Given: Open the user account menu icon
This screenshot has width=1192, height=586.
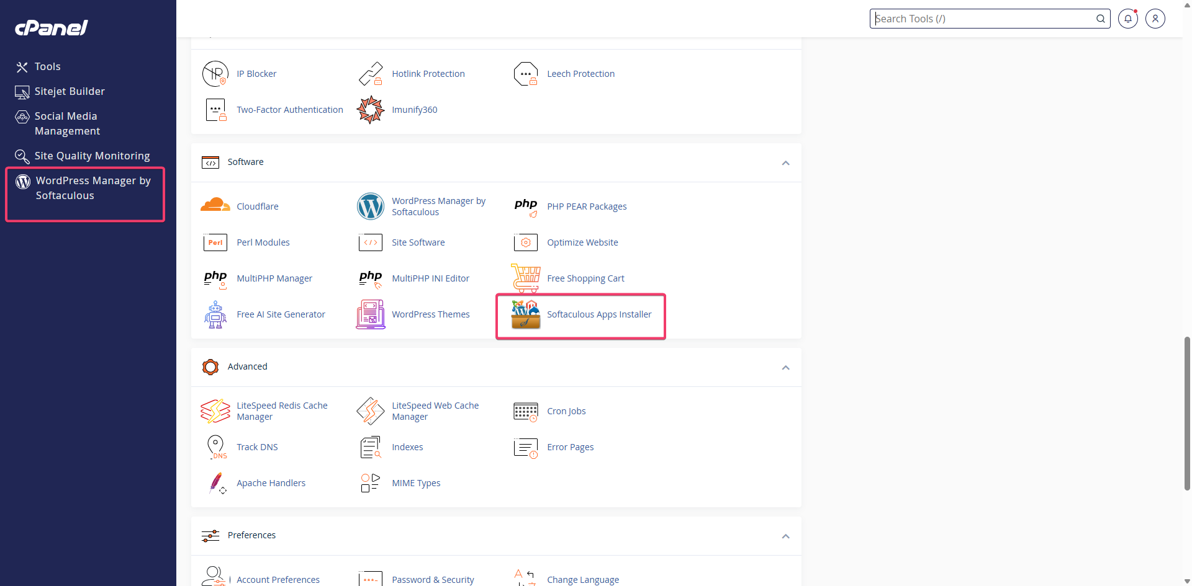Looking at the screenshot, I should coord(1155,19).
